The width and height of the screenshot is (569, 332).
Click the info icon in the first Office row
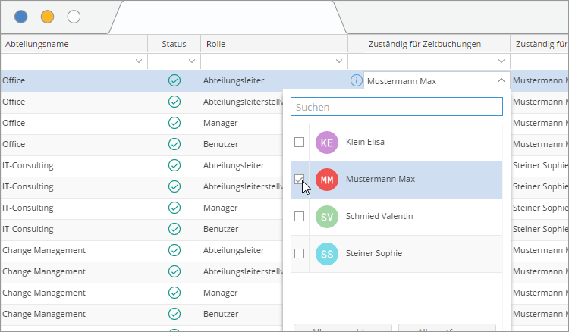tap(356, 80)
